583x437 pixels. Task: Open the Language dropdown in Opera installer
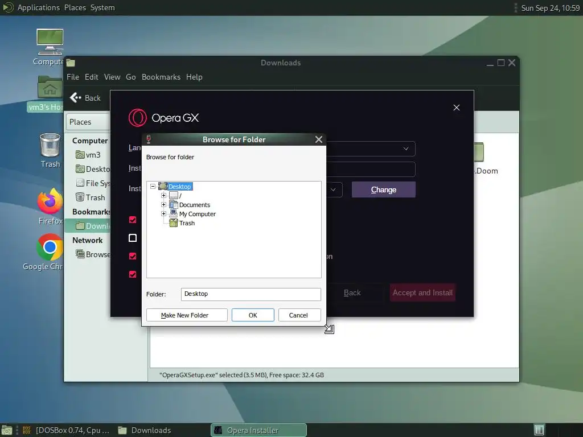pos(405,149)
